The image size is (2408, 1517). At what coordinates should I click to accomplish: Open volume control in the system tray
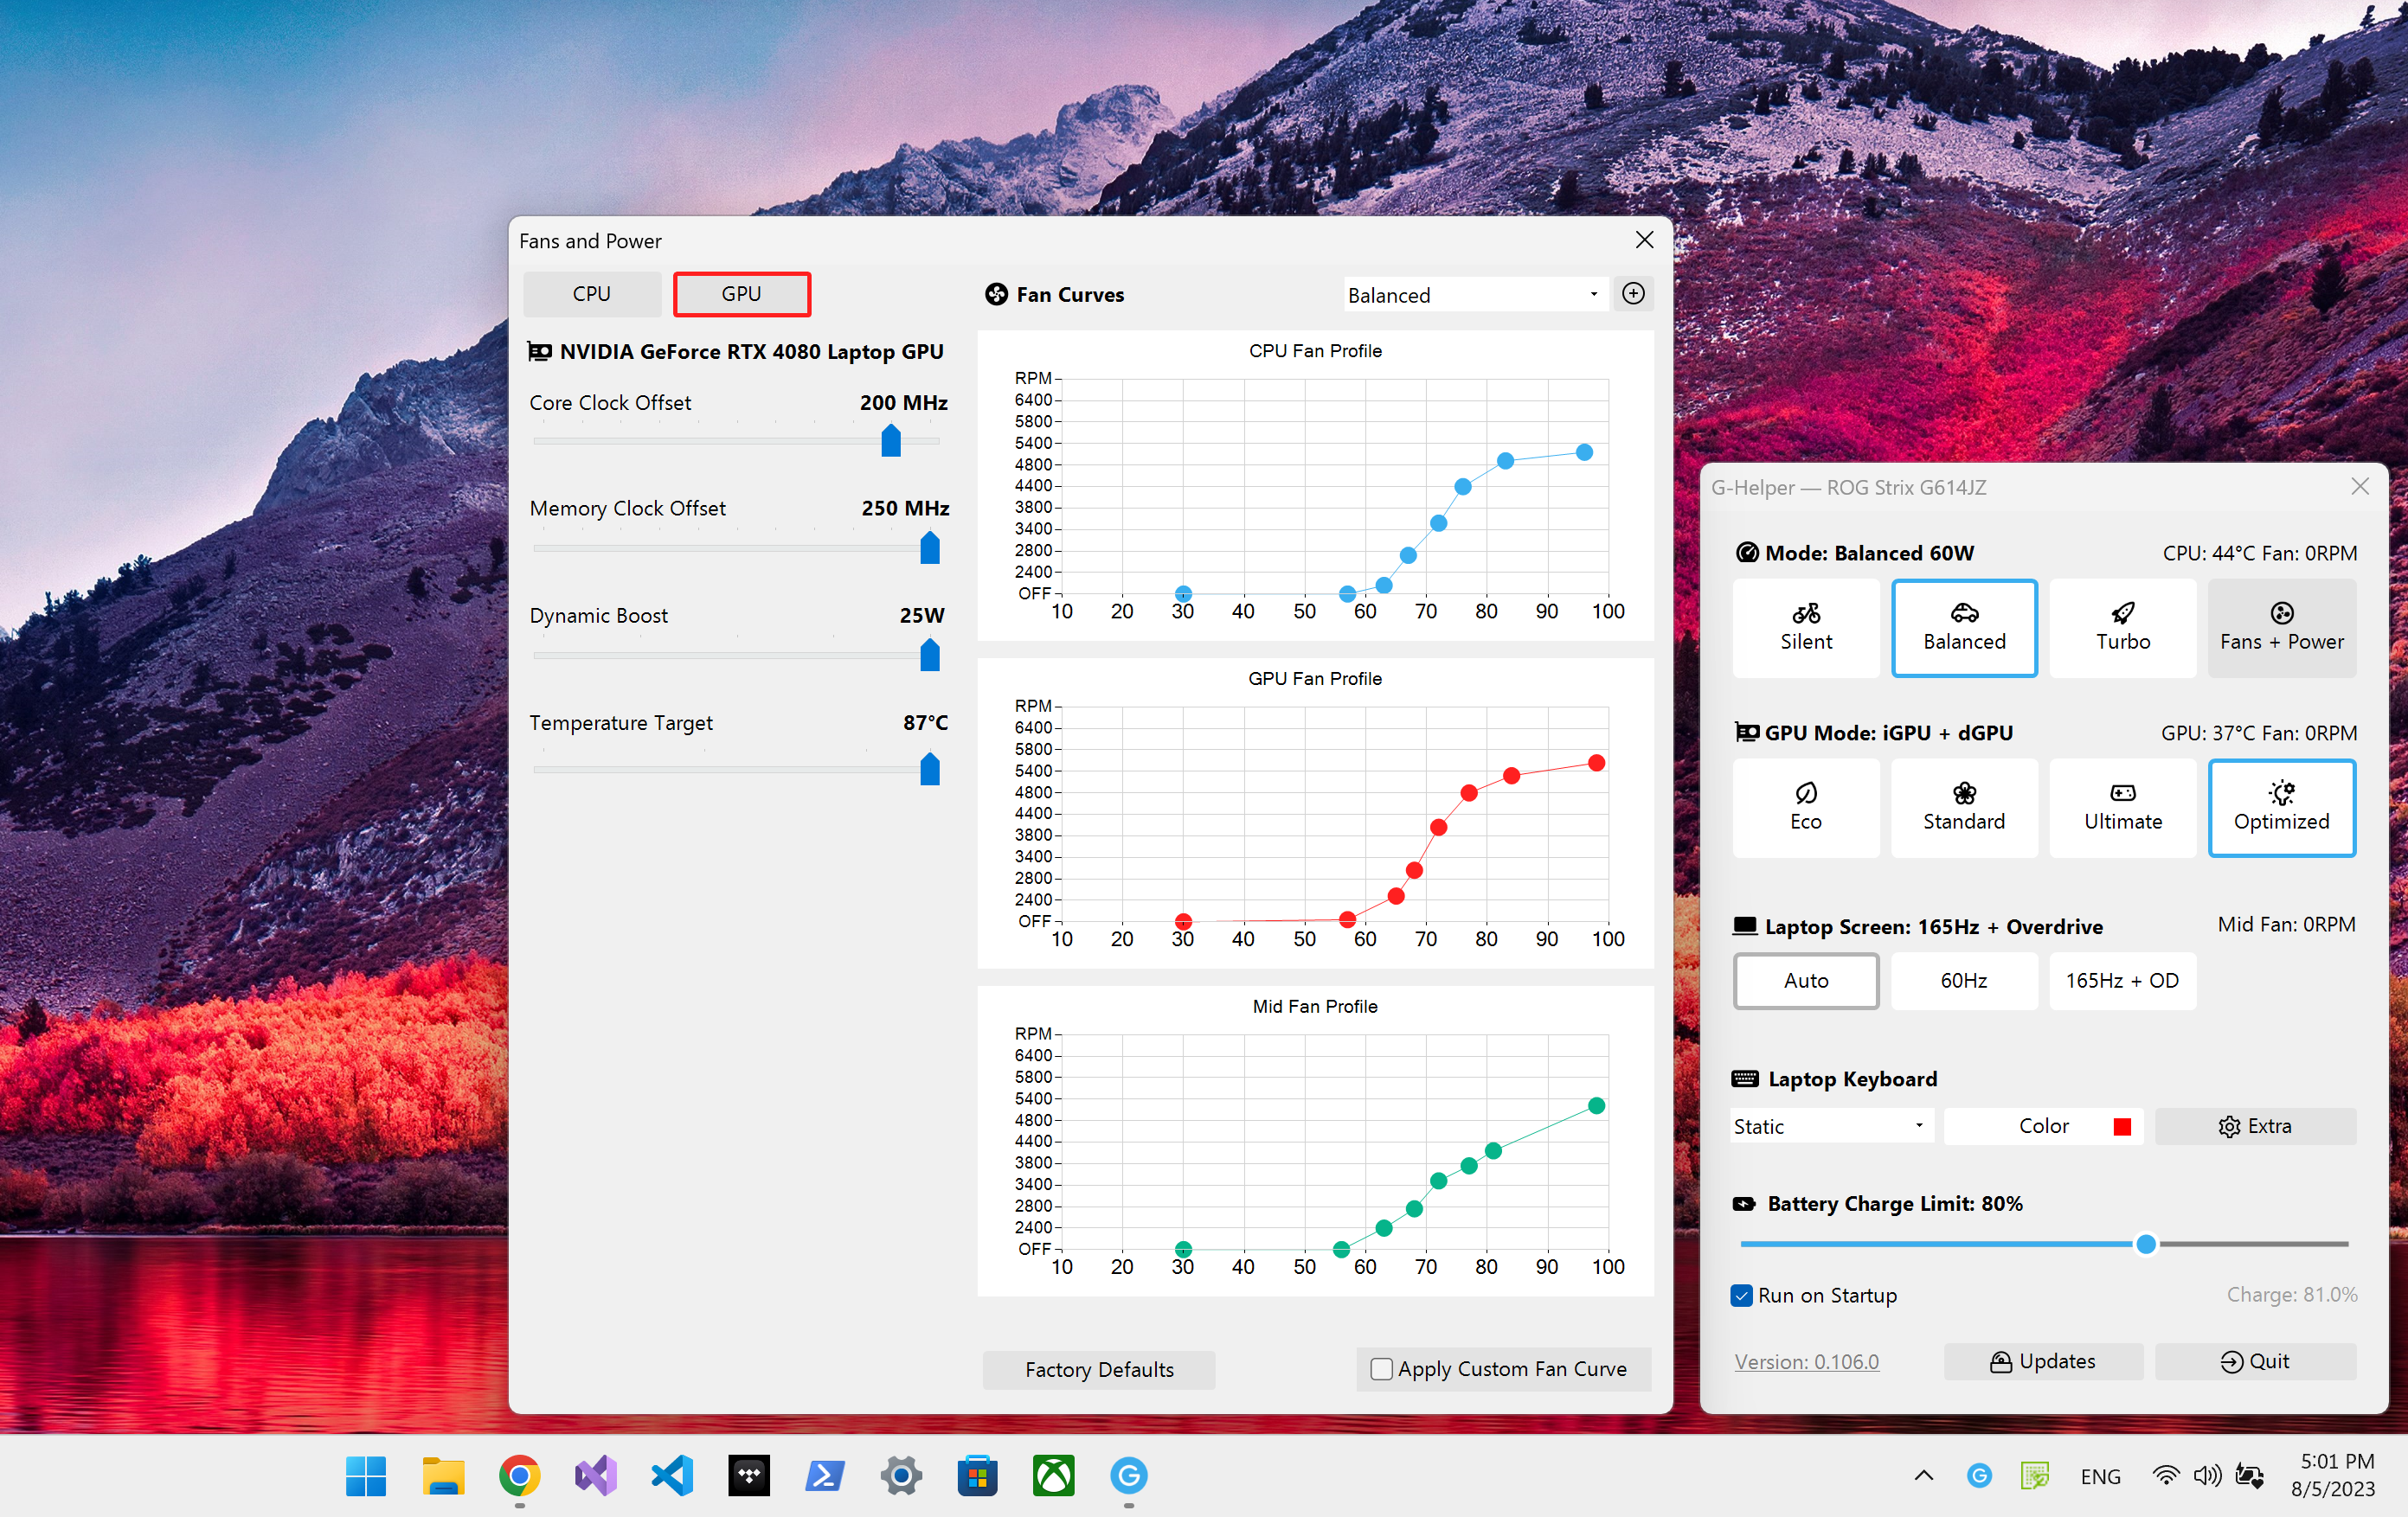(2207, 1476)
